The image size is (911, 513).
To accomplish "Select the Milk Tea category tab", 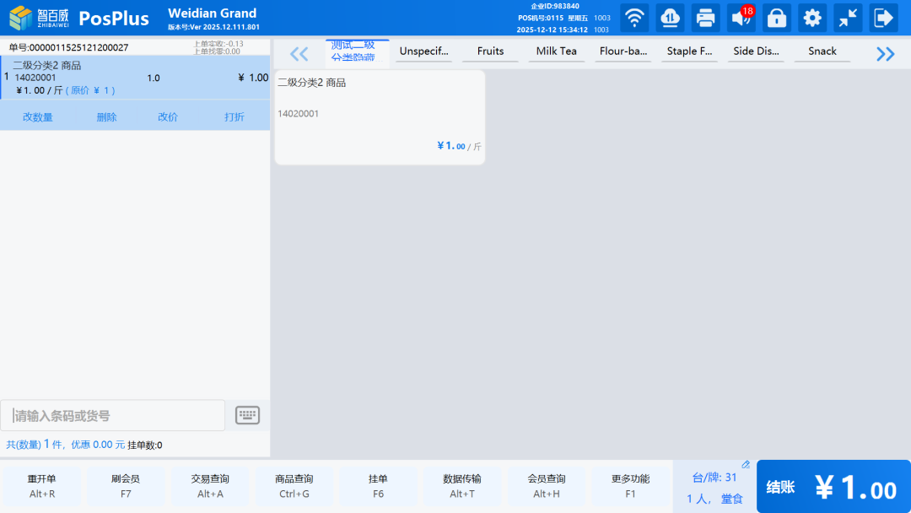I will (x=557, y=51).
